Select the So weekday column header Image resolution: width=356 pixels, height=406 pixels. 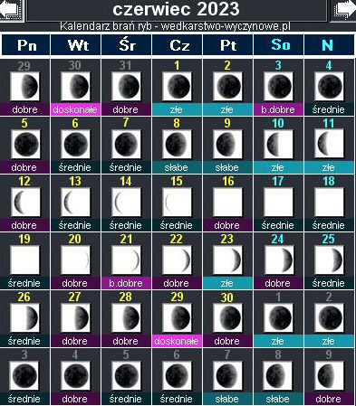[279, 45]
